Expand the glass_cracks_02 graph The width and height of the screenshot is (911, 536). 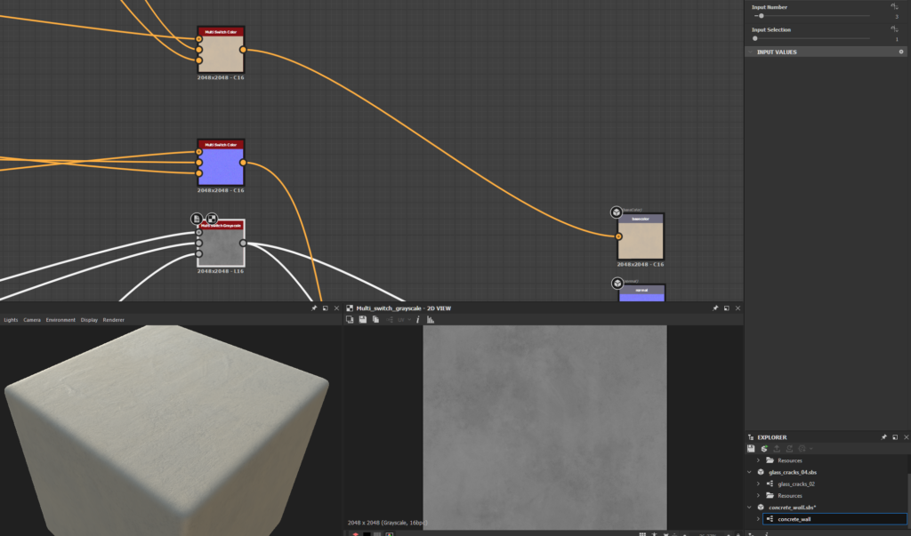coord(758,484)
